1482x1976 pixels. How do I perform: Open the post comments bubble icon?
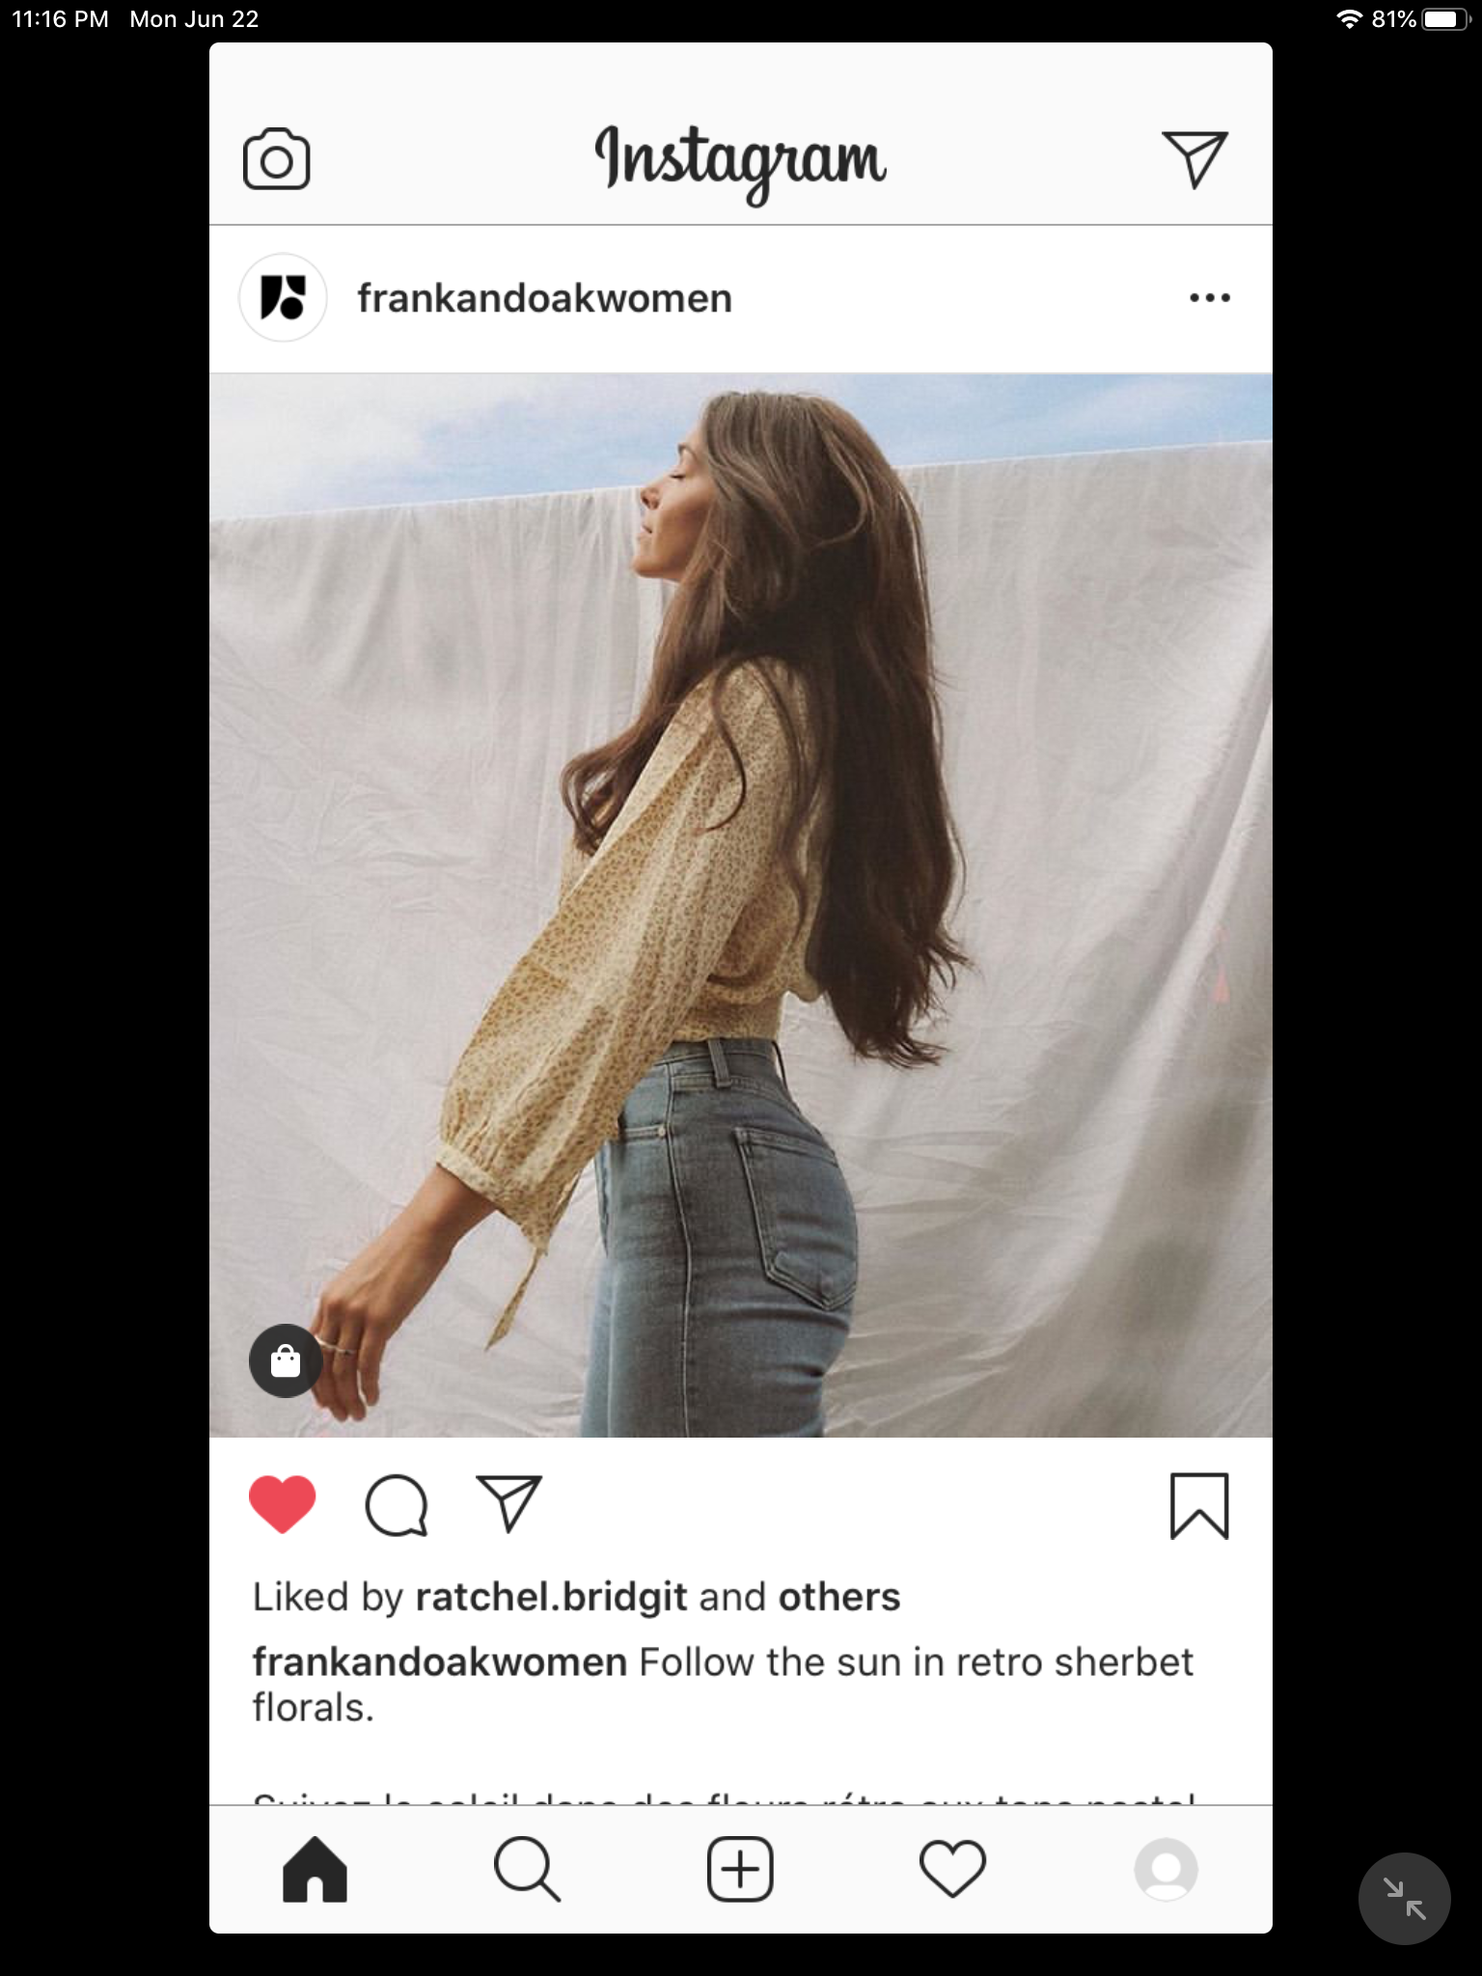click(x=396, y=1504)
